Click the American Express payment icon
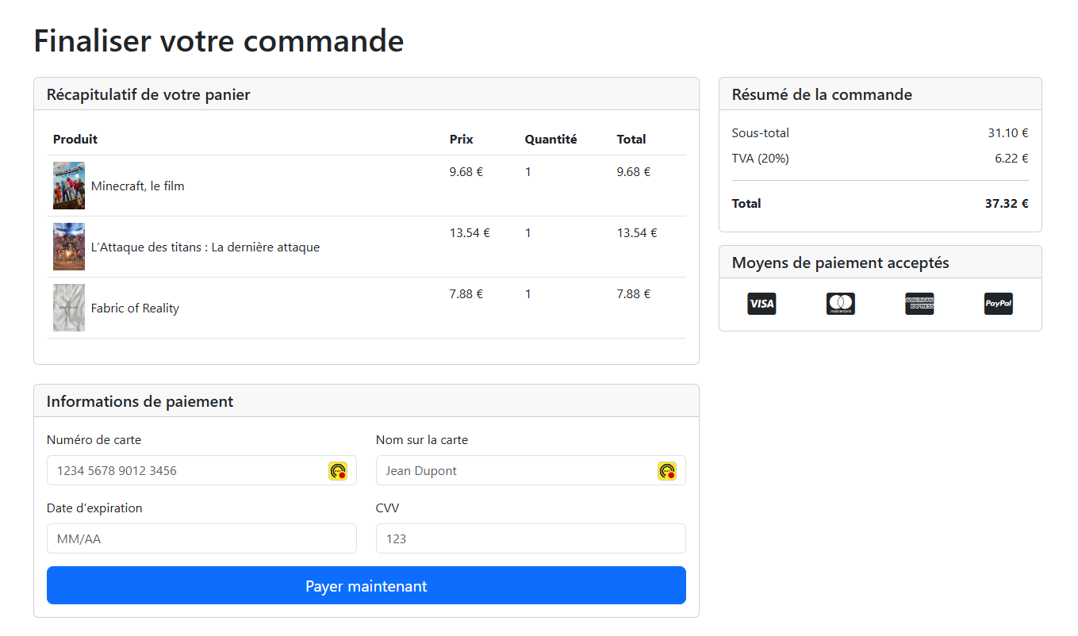Viewport: 1078px width, 636px height. [x=919, y=303]
